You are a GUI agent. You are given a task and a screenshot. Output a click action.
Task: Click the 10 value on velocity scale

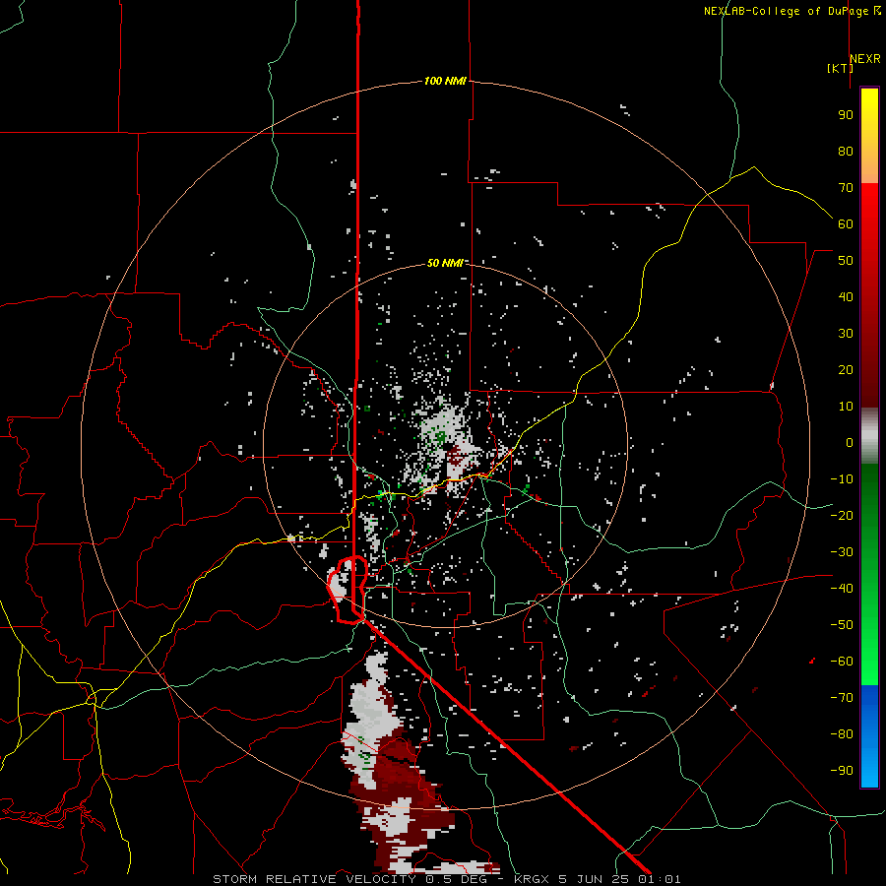point(846,407)
